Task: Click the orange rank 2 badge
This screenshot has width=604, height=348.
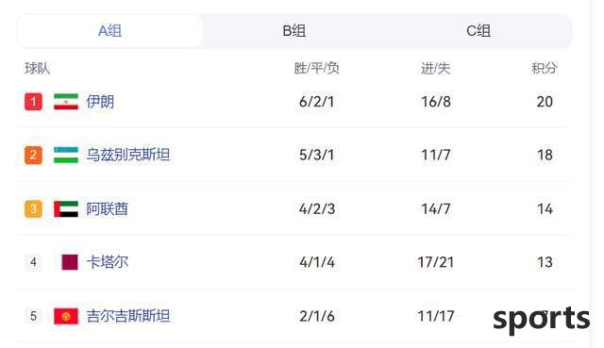Action: tap(34, 155)
